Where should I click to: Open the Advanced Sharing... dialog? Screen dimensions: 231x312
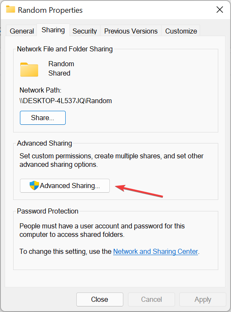click(x=65, y=186)
